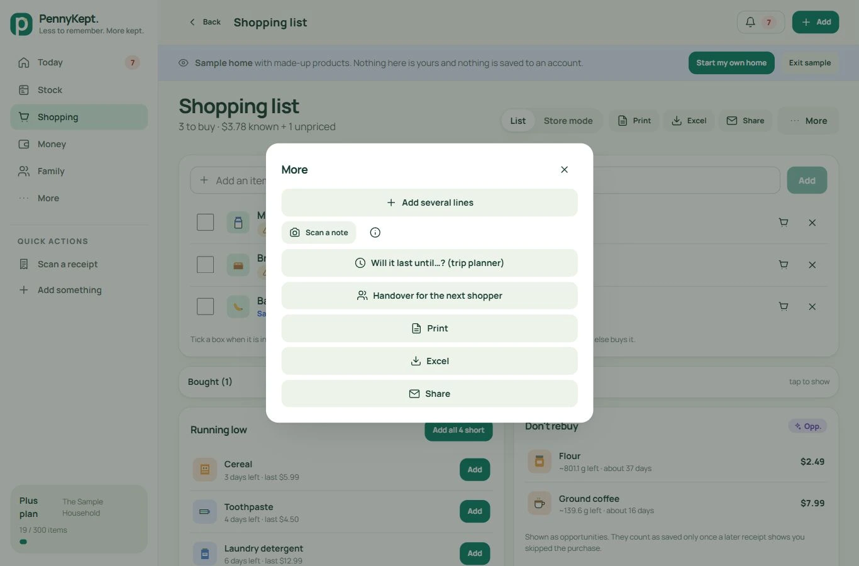This screenshot has width=859, height=566.
Task: Click cart icon in second list row
Action: tap(784, 265)
